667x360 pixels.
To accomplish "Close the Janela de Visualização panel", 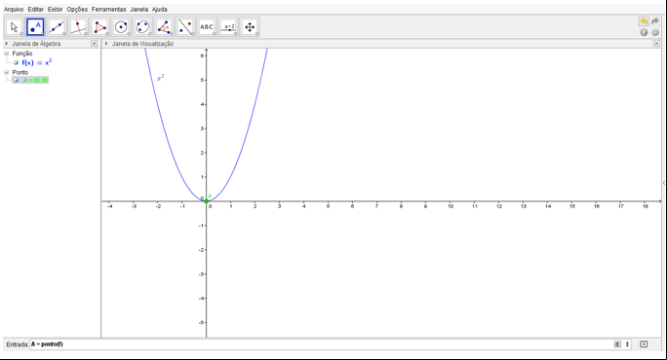I will (656, 44).
